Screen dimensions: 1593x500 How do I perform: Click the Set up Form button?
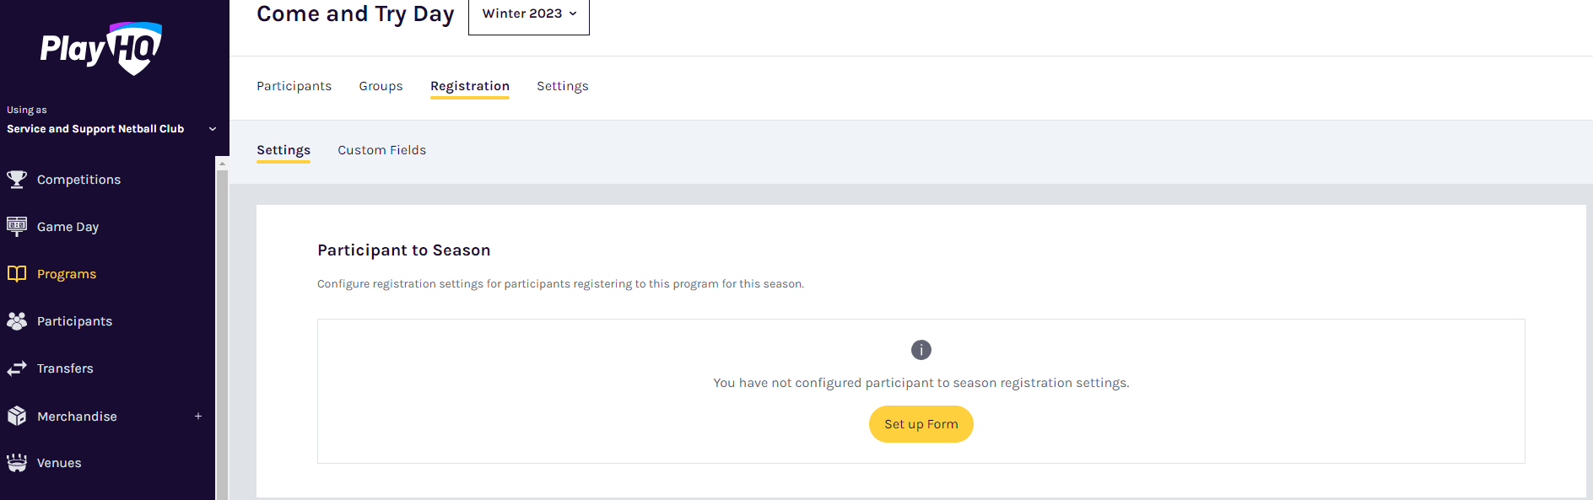(x=921, y=424)
